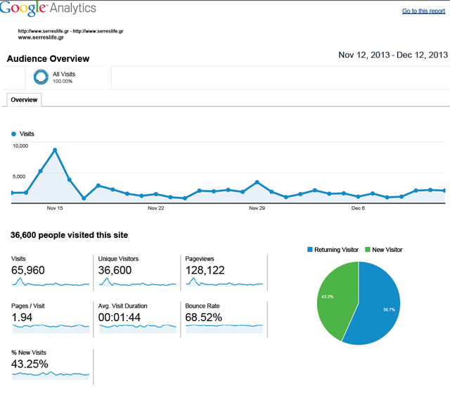Click the Bounce Rate sparkline
The height and width of the screenshot is (399, 450).
(224, 327)
